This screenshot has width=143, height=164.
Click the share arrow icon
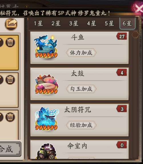pos(11,24)
